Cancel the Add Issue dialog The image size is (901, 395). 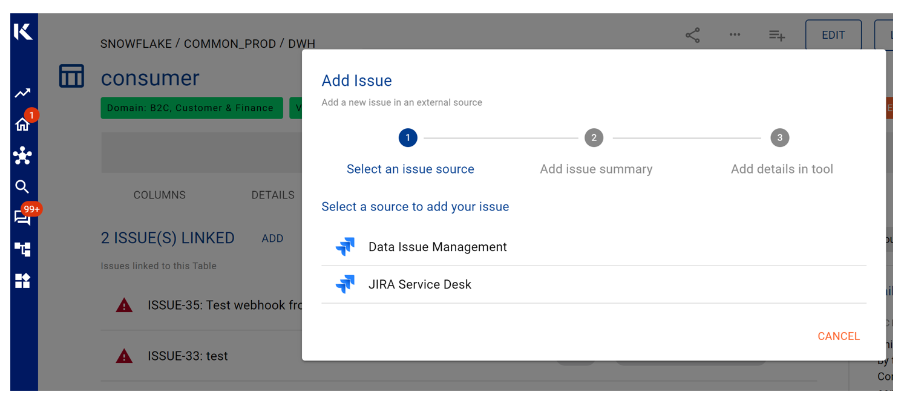tap(838, 336)
